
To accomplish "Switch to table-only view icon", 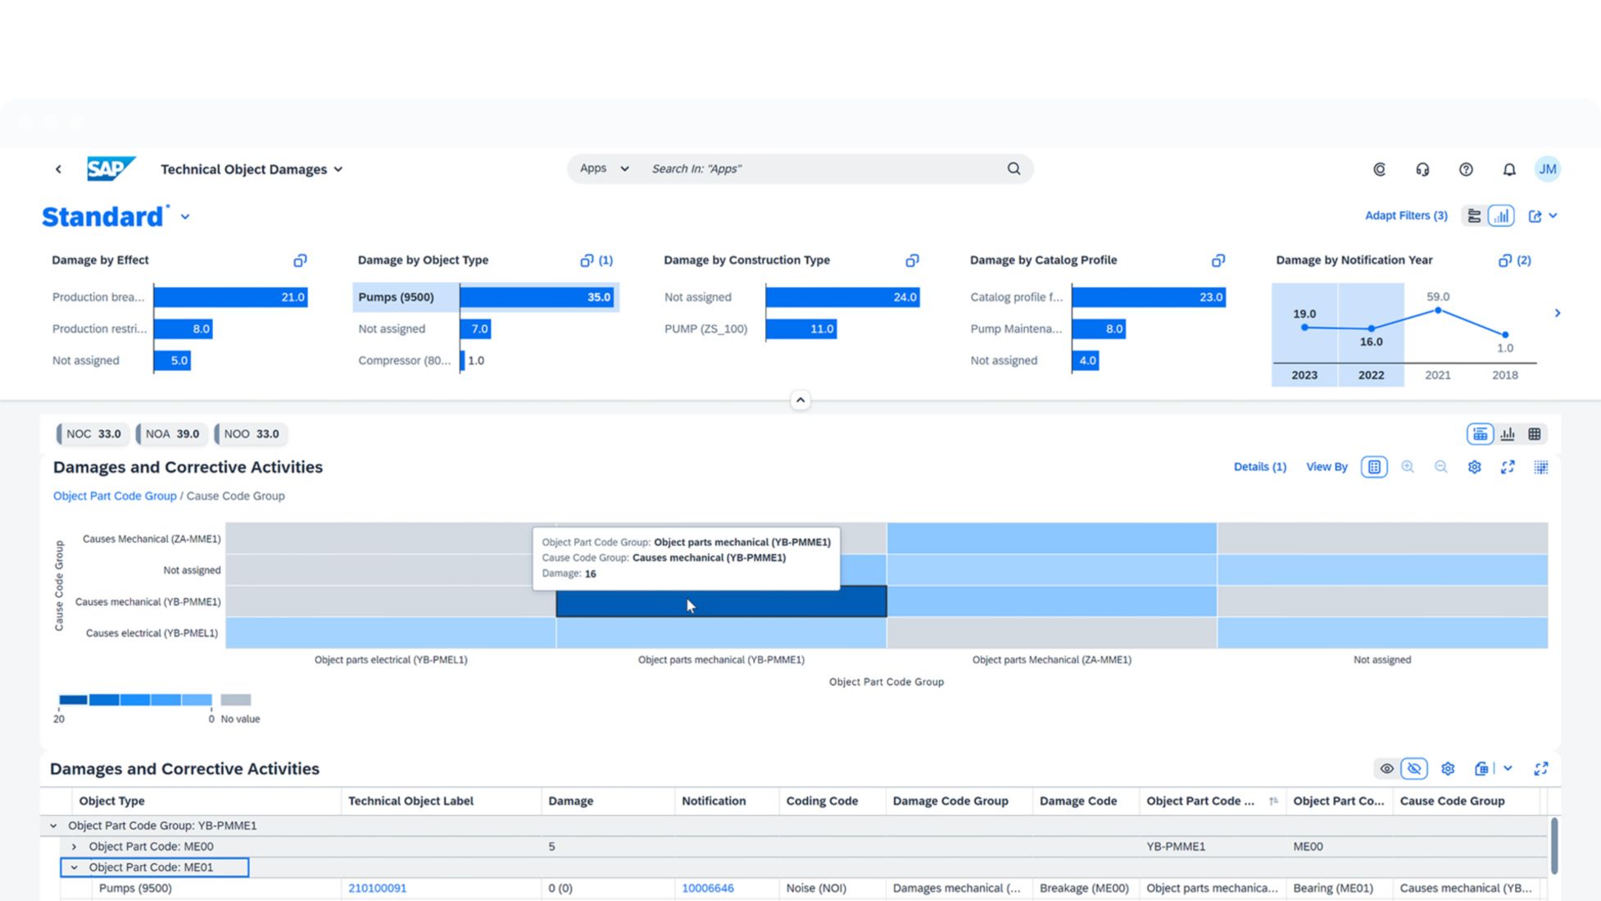I will point(1535,434).
